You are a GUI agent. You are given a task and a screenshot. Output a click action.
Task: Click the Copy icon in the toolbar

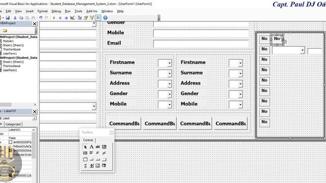(x=21, y=18)
